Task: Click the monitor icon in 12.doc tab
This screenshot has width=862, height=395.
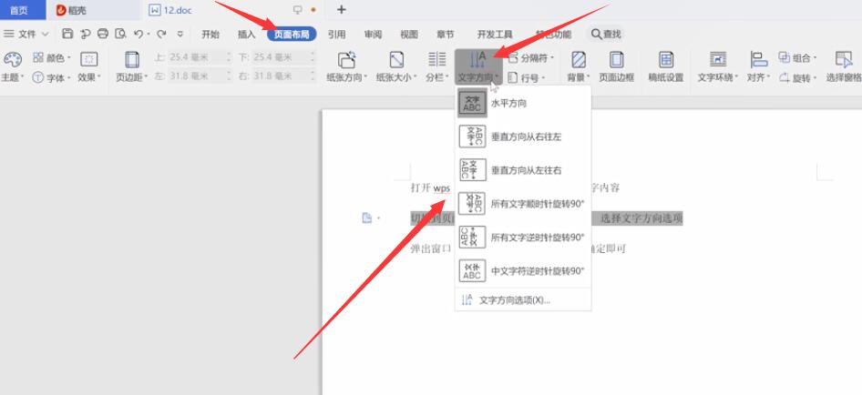Action: pyautogui.click(x=298, y=9)
